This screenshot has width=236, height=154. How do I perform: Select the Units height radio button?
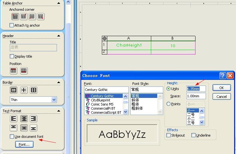tap(168, 89)
